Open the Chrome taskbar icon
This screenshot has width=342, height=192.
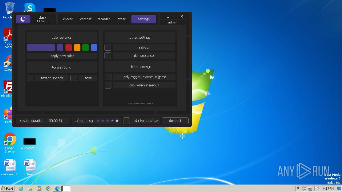(x=48, y=189)
